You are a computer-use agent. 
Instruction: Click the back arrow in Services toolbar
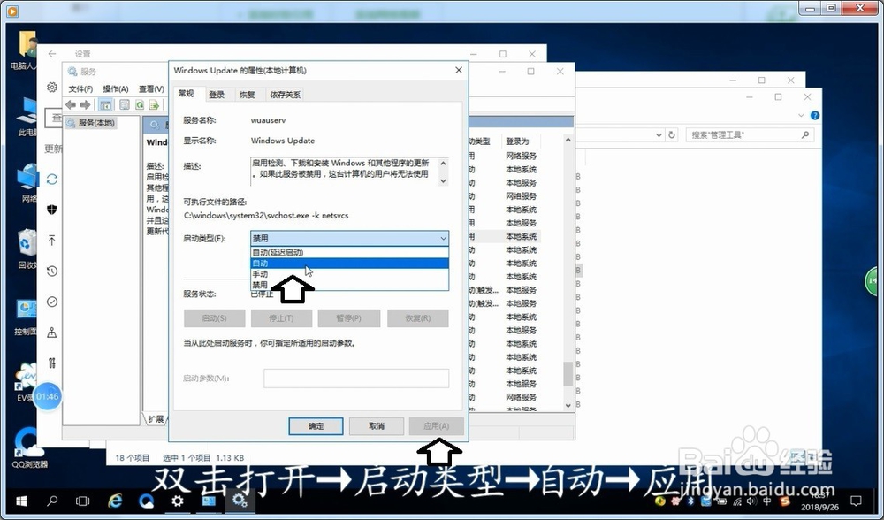pyautogui.click(x=71, y=105)
